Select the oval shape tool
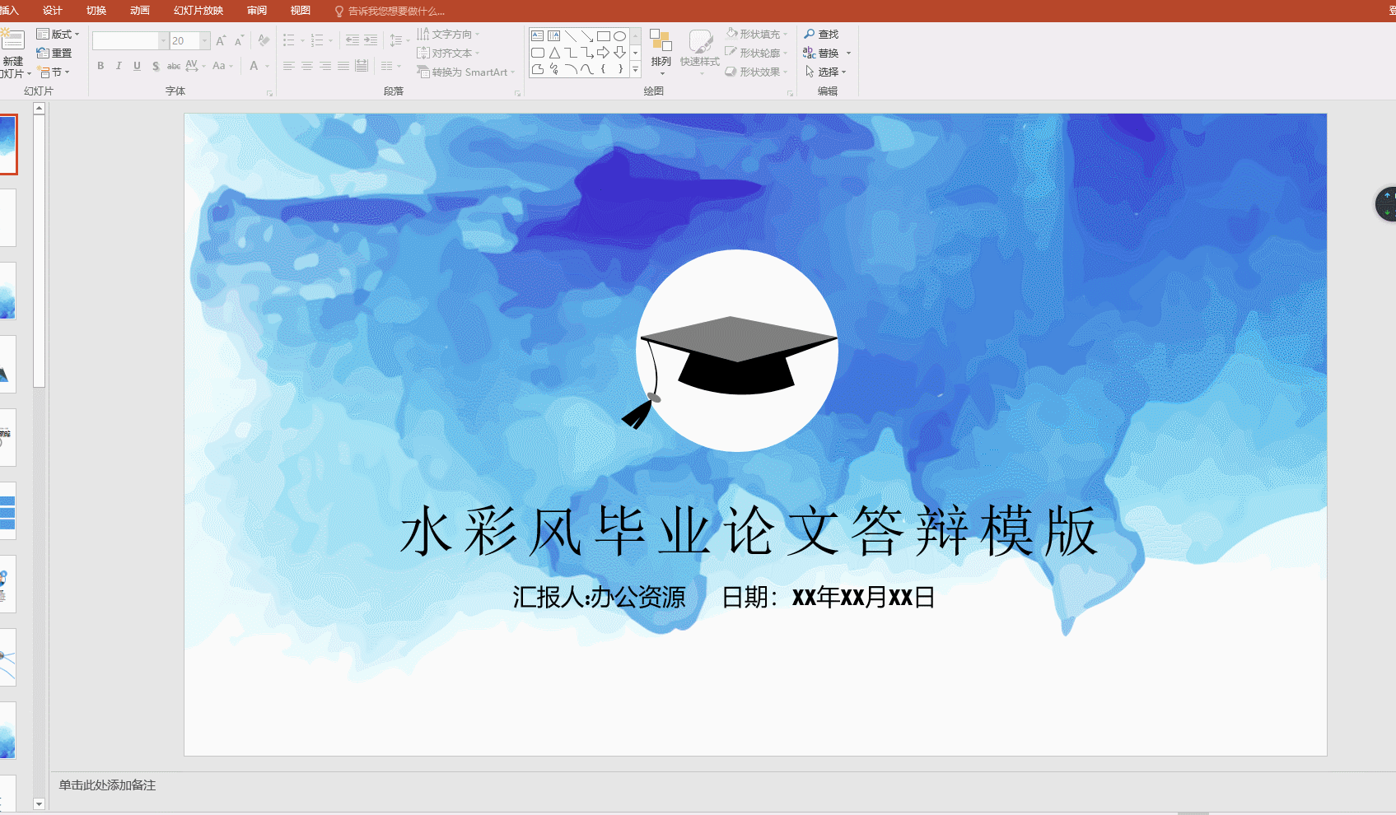 [619, 36]
